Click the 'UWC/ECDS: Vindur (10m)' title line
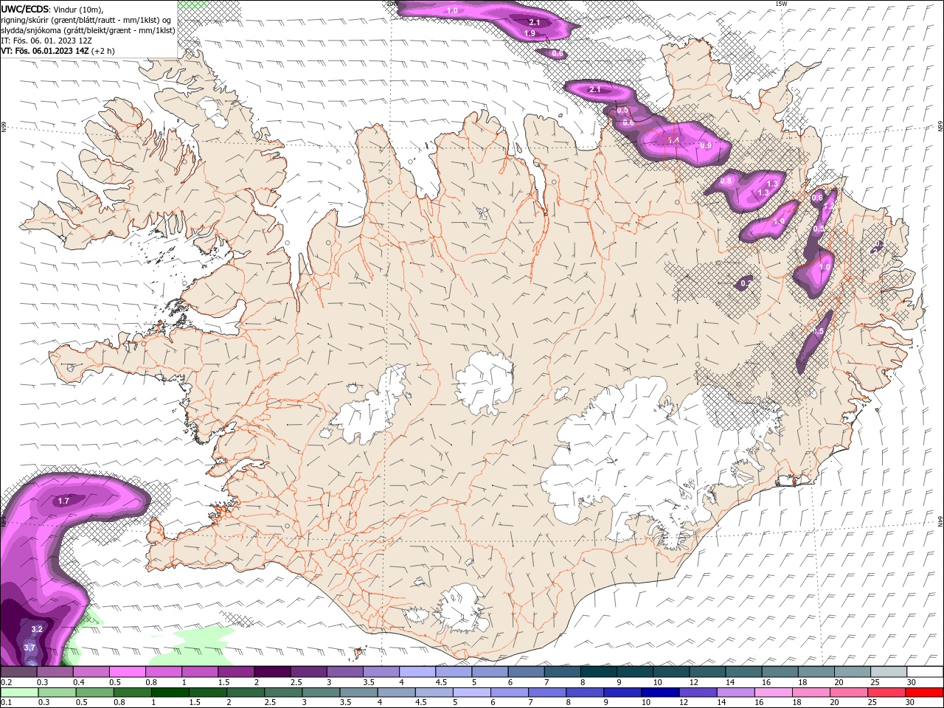 [52, 10]
